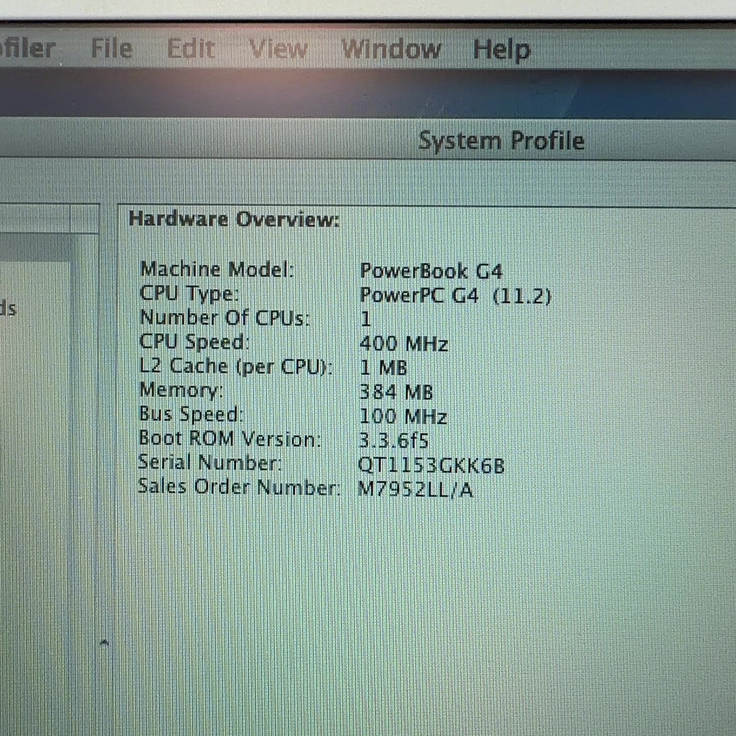Viewport: 736px width, 736px height.
Task: Select the M7952LL/A sales order value
Action: tap(415, 489)
